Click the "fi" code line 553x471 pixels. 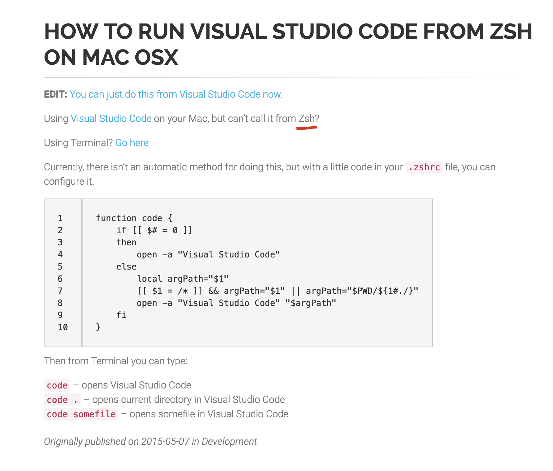tap(121, 315)
